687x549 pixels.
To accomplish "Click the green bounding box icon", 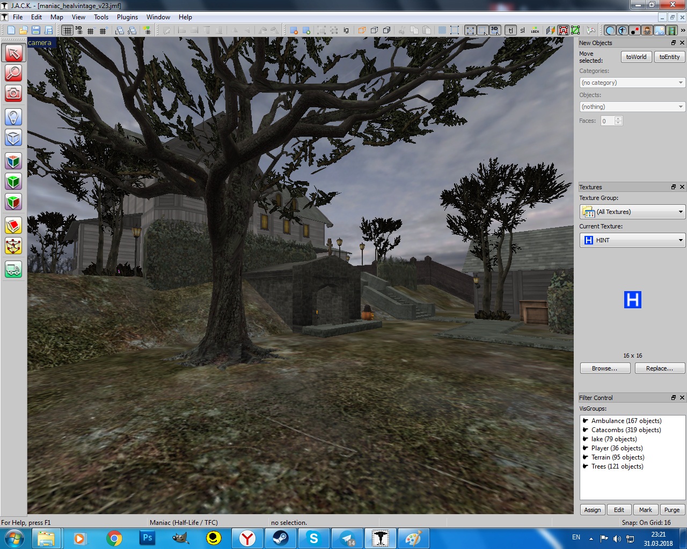I will (575, 30).
